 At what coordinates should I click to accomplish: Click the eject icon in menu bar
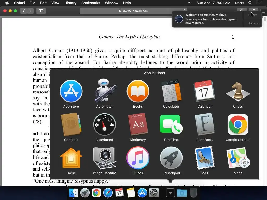pos(189,3)
